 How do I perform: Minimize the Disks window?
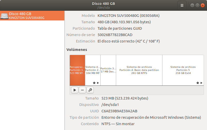point(192,5)
